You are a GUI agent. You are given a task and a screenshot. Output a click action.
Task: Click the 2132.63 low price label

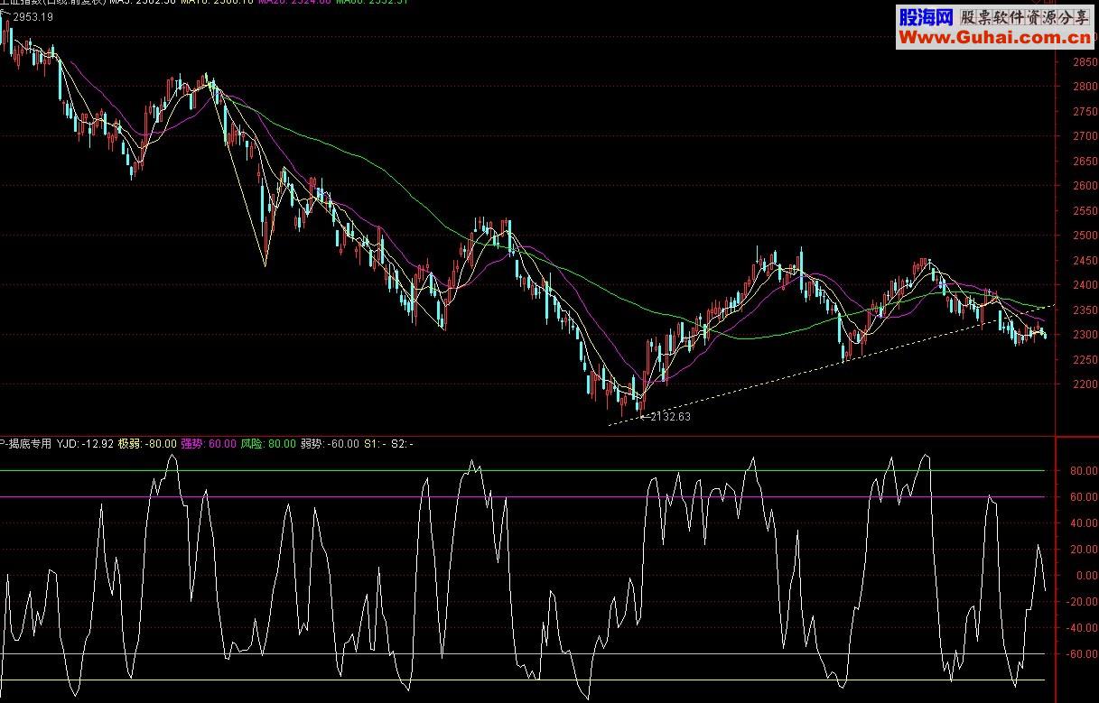669,417
